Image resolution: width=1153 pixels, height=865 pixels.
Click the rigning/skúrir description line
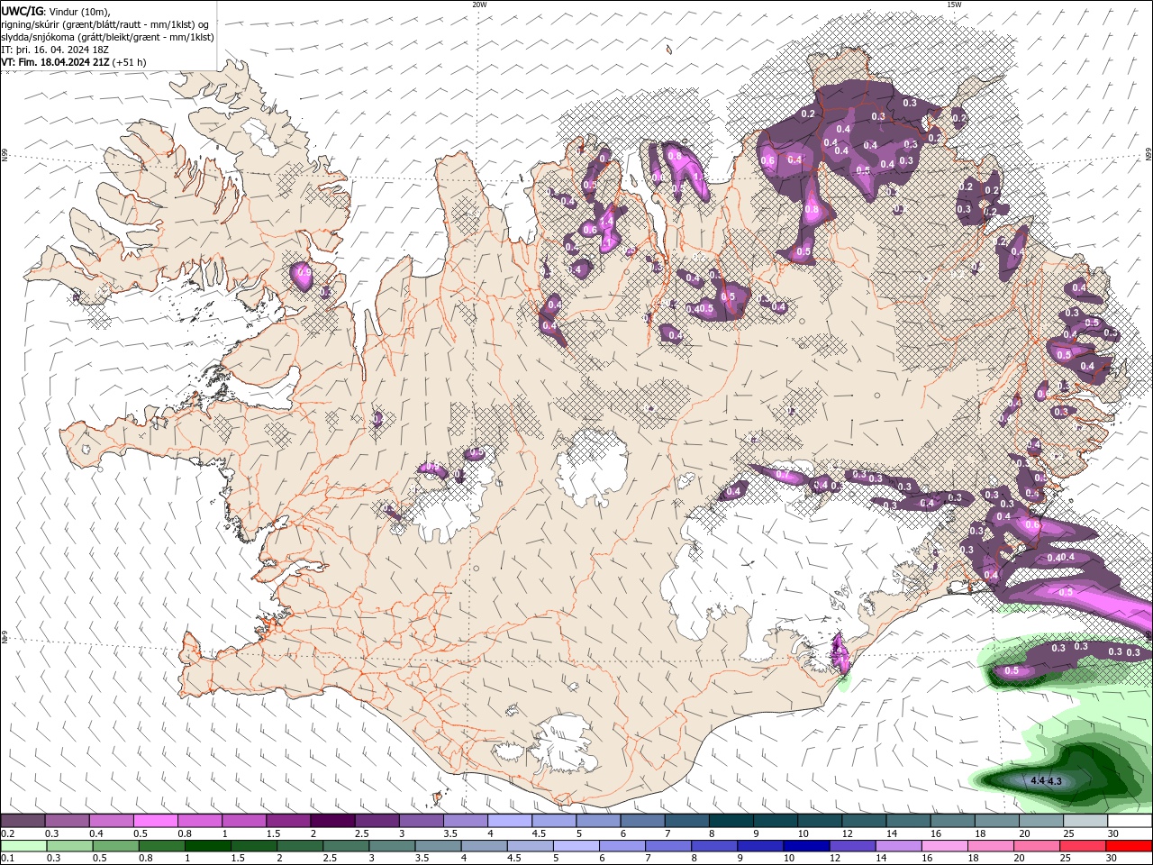(105, 24)
